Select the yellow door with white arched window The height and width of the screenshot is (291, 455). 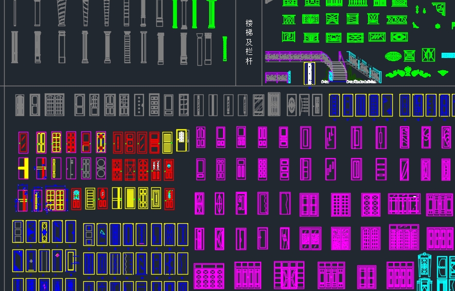(181, 141)
